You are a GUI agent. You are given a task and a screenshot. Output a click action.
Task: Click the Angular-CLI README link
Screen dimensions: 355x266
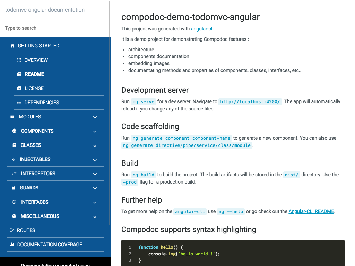311,211
